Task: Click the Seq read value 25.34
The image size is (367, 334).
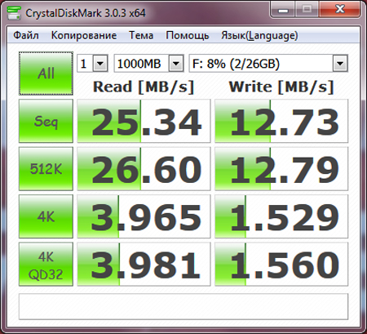Action: (144, 121)
